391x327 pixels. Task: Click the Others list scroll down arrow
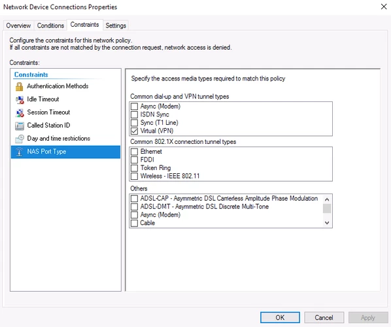[x=327, y=223]
